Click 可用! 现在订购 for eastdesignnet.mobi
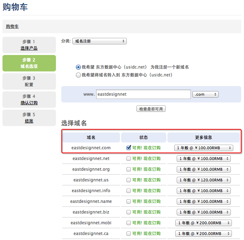The width and height of the screenshot is (244, 240). click(x=146, y=223)
